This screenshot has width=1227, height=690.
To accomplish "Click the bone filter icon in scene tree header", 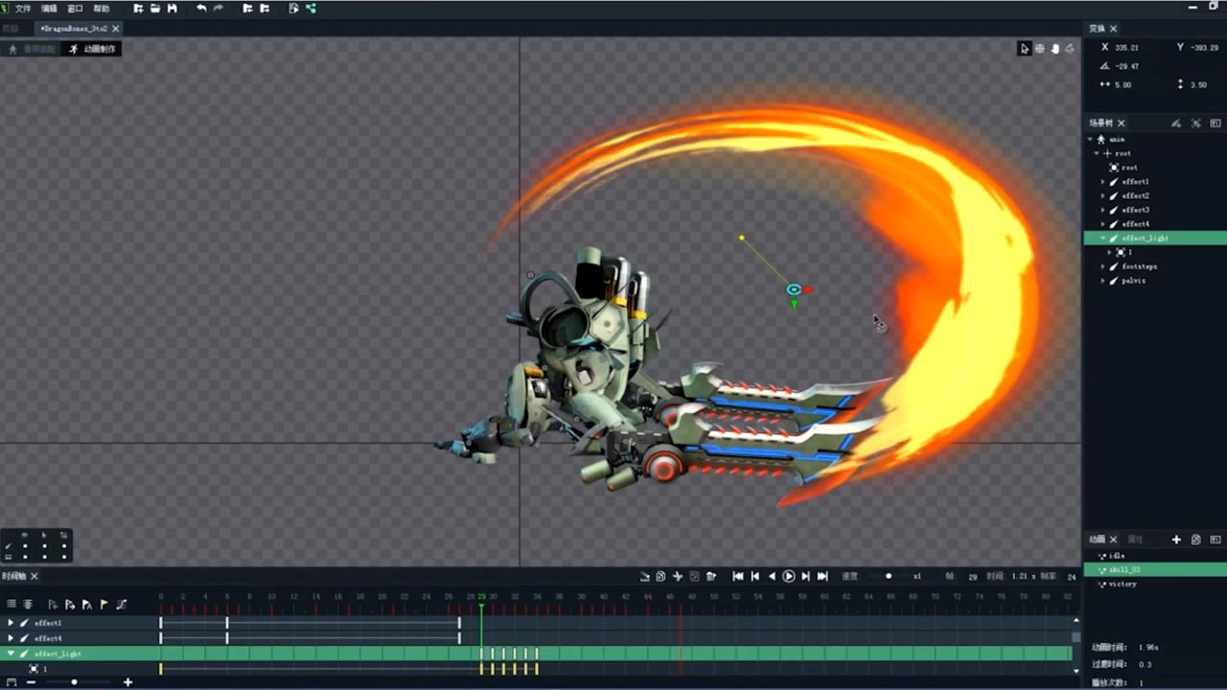I will [x=1176, y=123].
